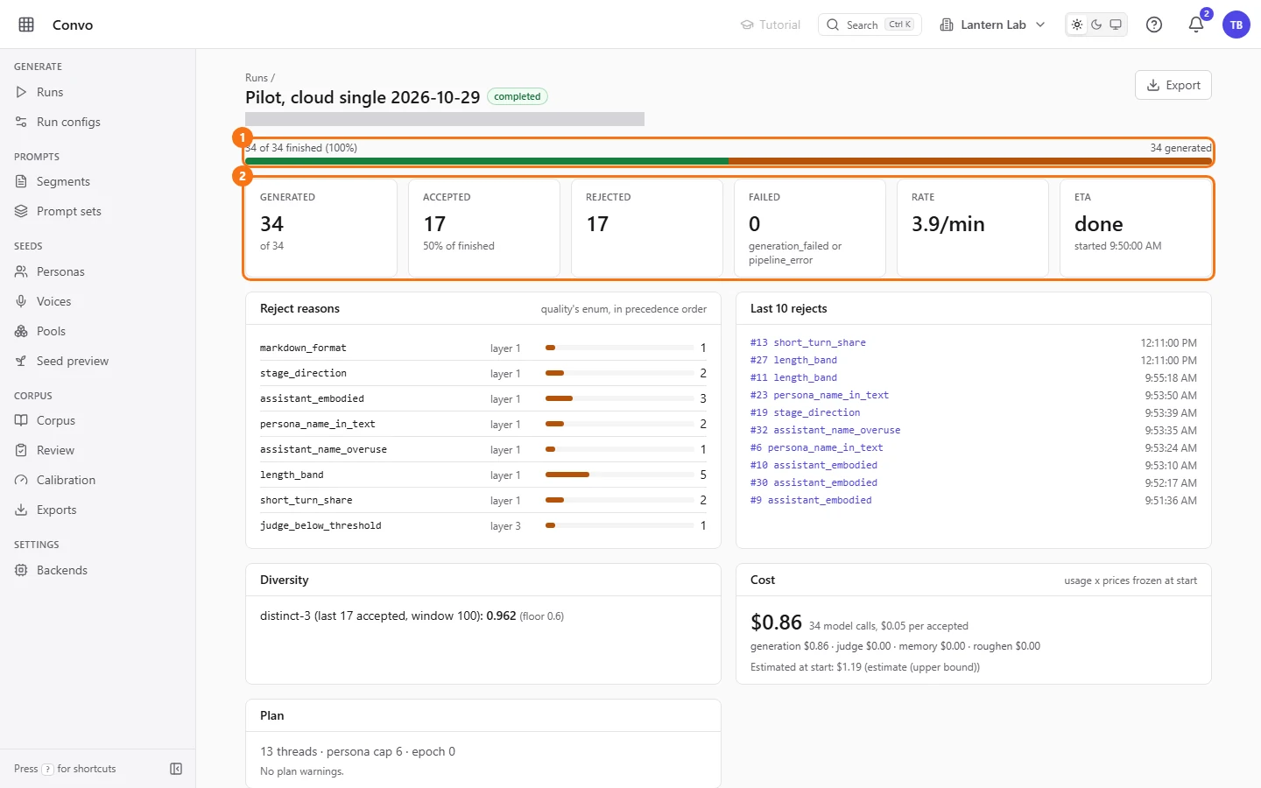Click the completed status badge

pos(517,96)
